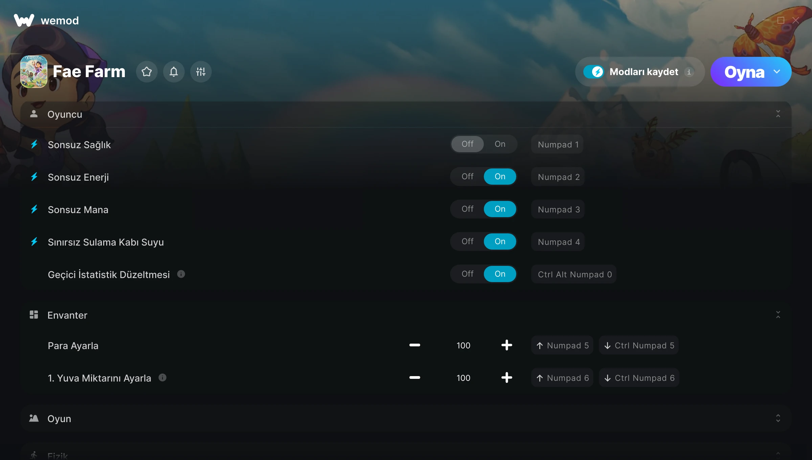Expand the Oyun section
This screenshot has width=812, height=460.
(x=778, y=418)
